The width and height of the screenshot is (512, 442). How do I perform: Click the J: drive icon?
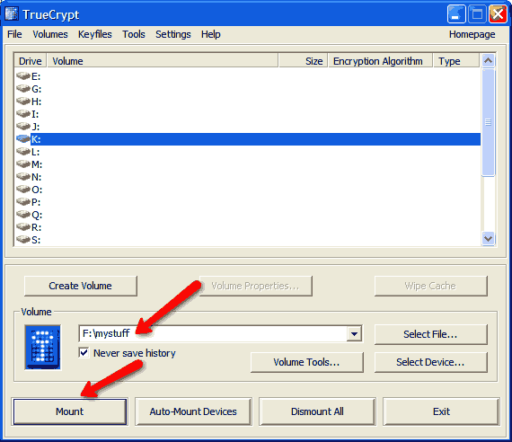[x=23, y=126]
